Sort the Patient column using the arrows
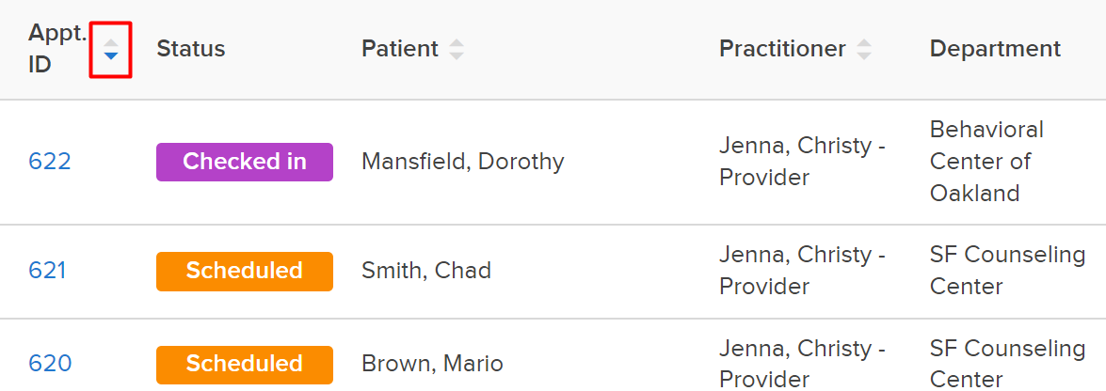The width and height of the screenshot is (1106, 391). point(457,49)
